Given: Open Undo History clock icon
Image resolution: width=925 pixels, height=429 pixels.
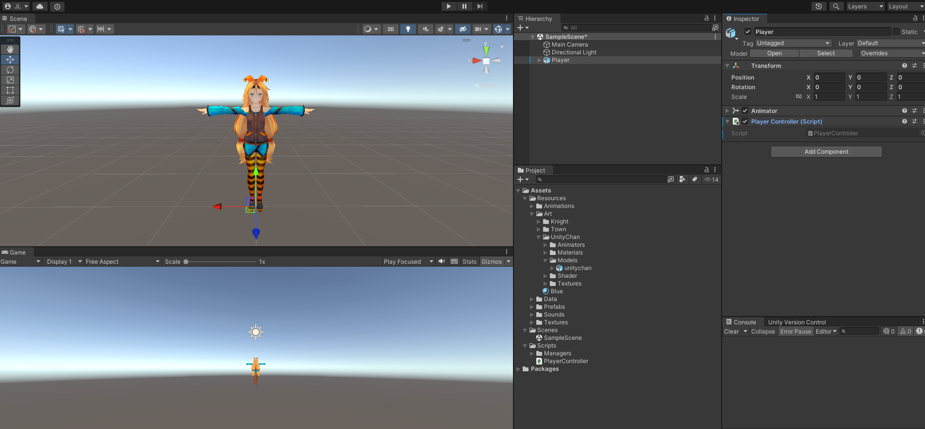Looking at the screenshot, I should point(819,6).
